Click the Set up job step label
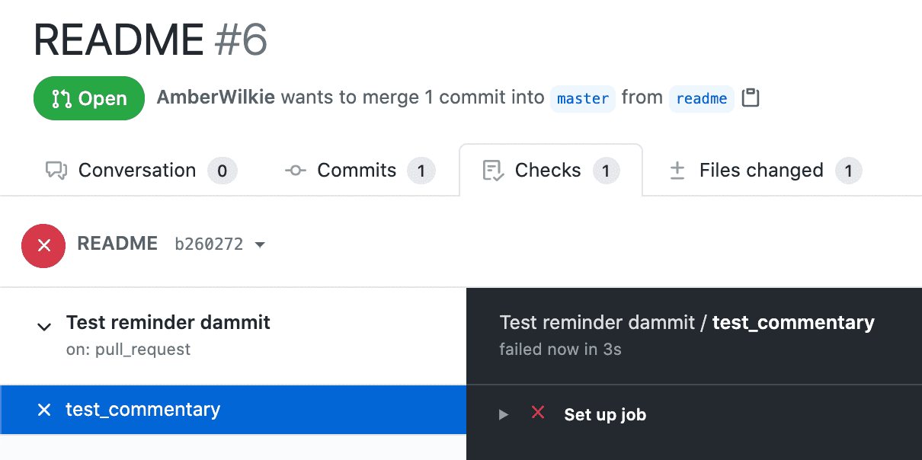 pos(605,415)
